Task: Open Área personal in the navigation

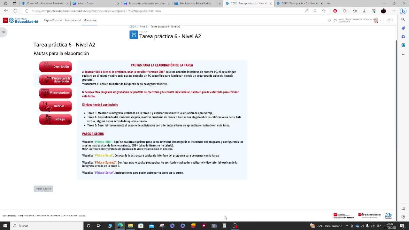Action: (x=73, y=20)
